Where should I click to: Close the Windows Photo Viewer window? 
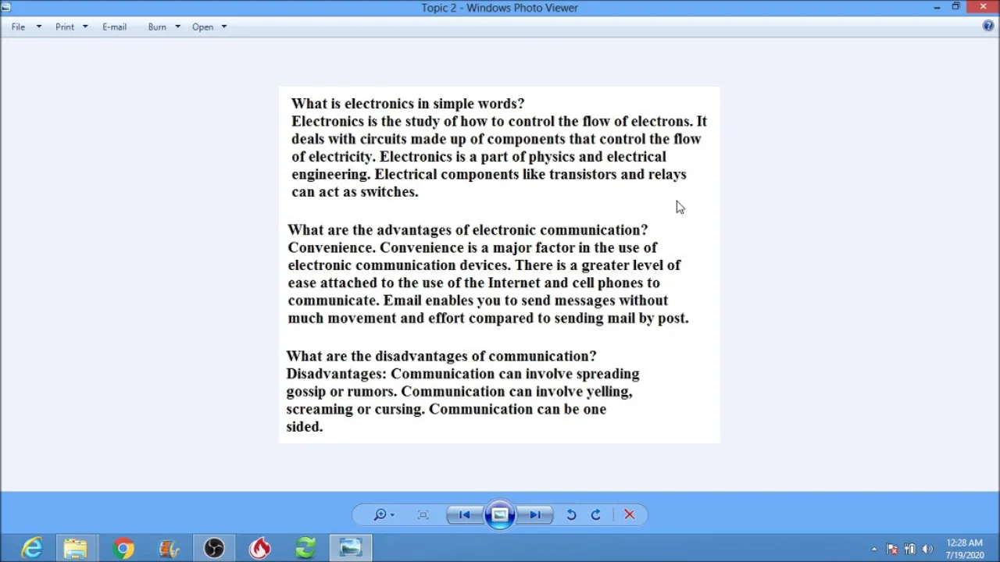pos(983,7)
